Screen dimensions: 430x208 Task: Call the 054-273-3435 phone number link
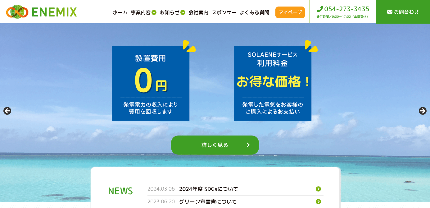(346, 9)
